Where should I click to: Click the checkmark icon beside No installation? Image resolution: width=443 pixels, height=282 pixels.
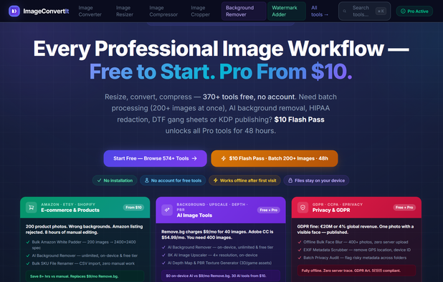pyautogui.click(x=99, y=180)
